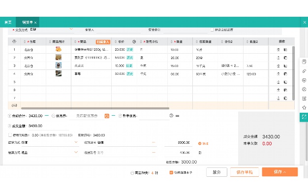
Task: Enable the 使用预收款 prepayment checkbox
Action: [10, 135]
